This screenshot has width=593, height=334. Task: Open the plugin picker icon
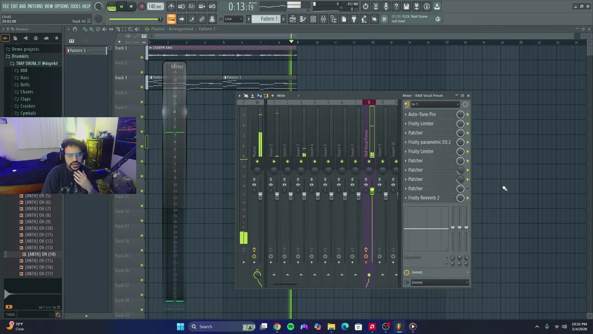[354, 19]
